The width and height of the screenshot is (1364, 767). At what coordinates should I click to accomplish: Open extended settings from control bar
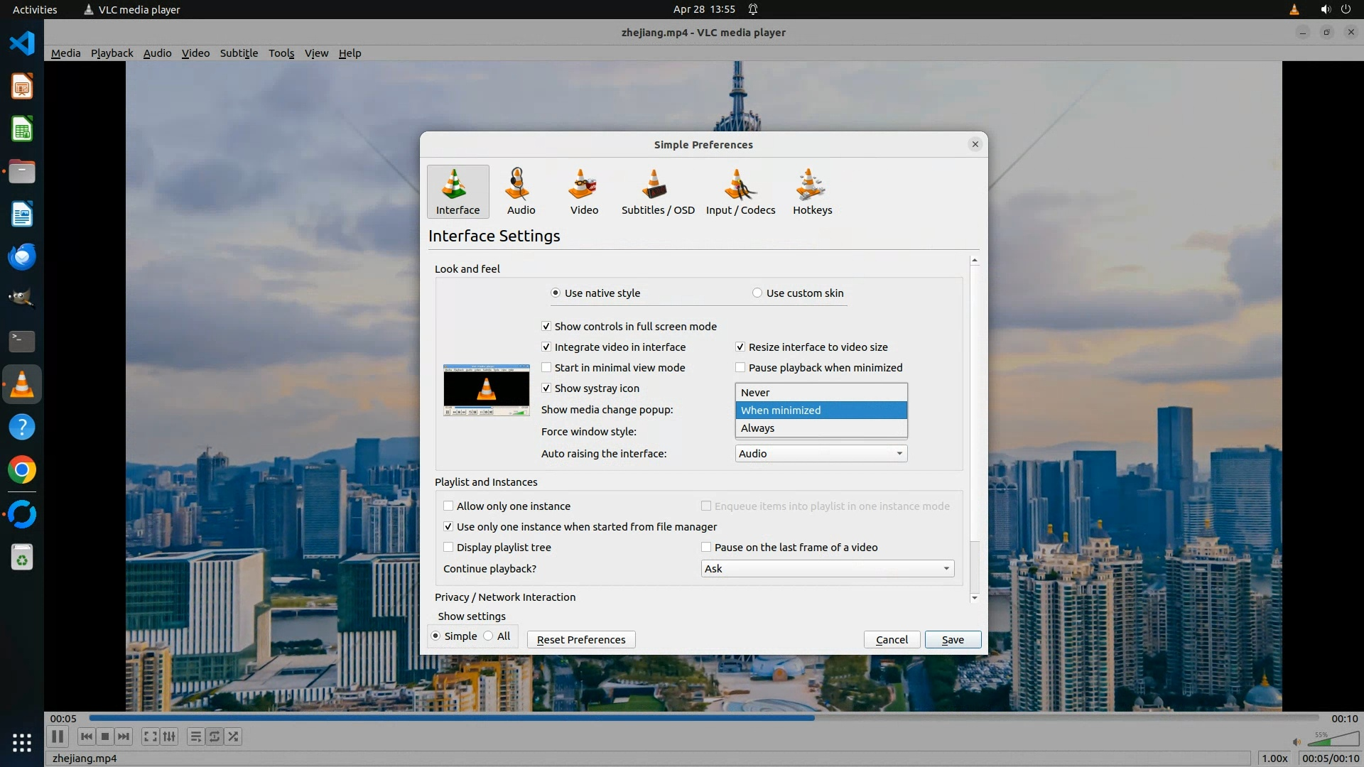[x=169, y=736]
